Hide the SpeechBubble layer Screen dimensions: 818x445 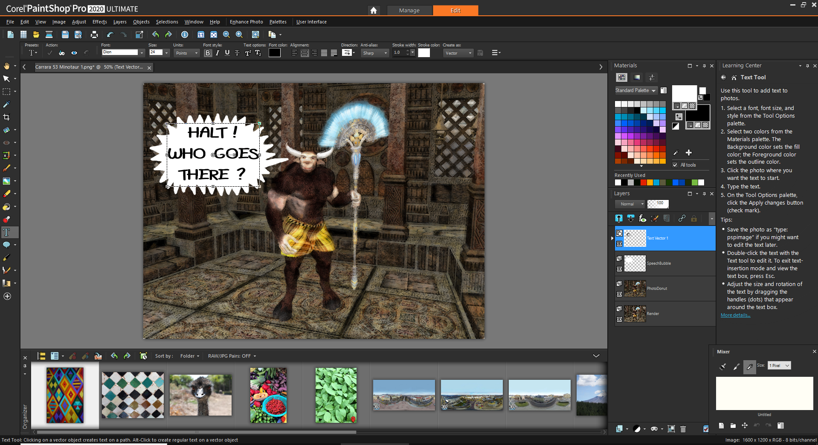point(619,269)
